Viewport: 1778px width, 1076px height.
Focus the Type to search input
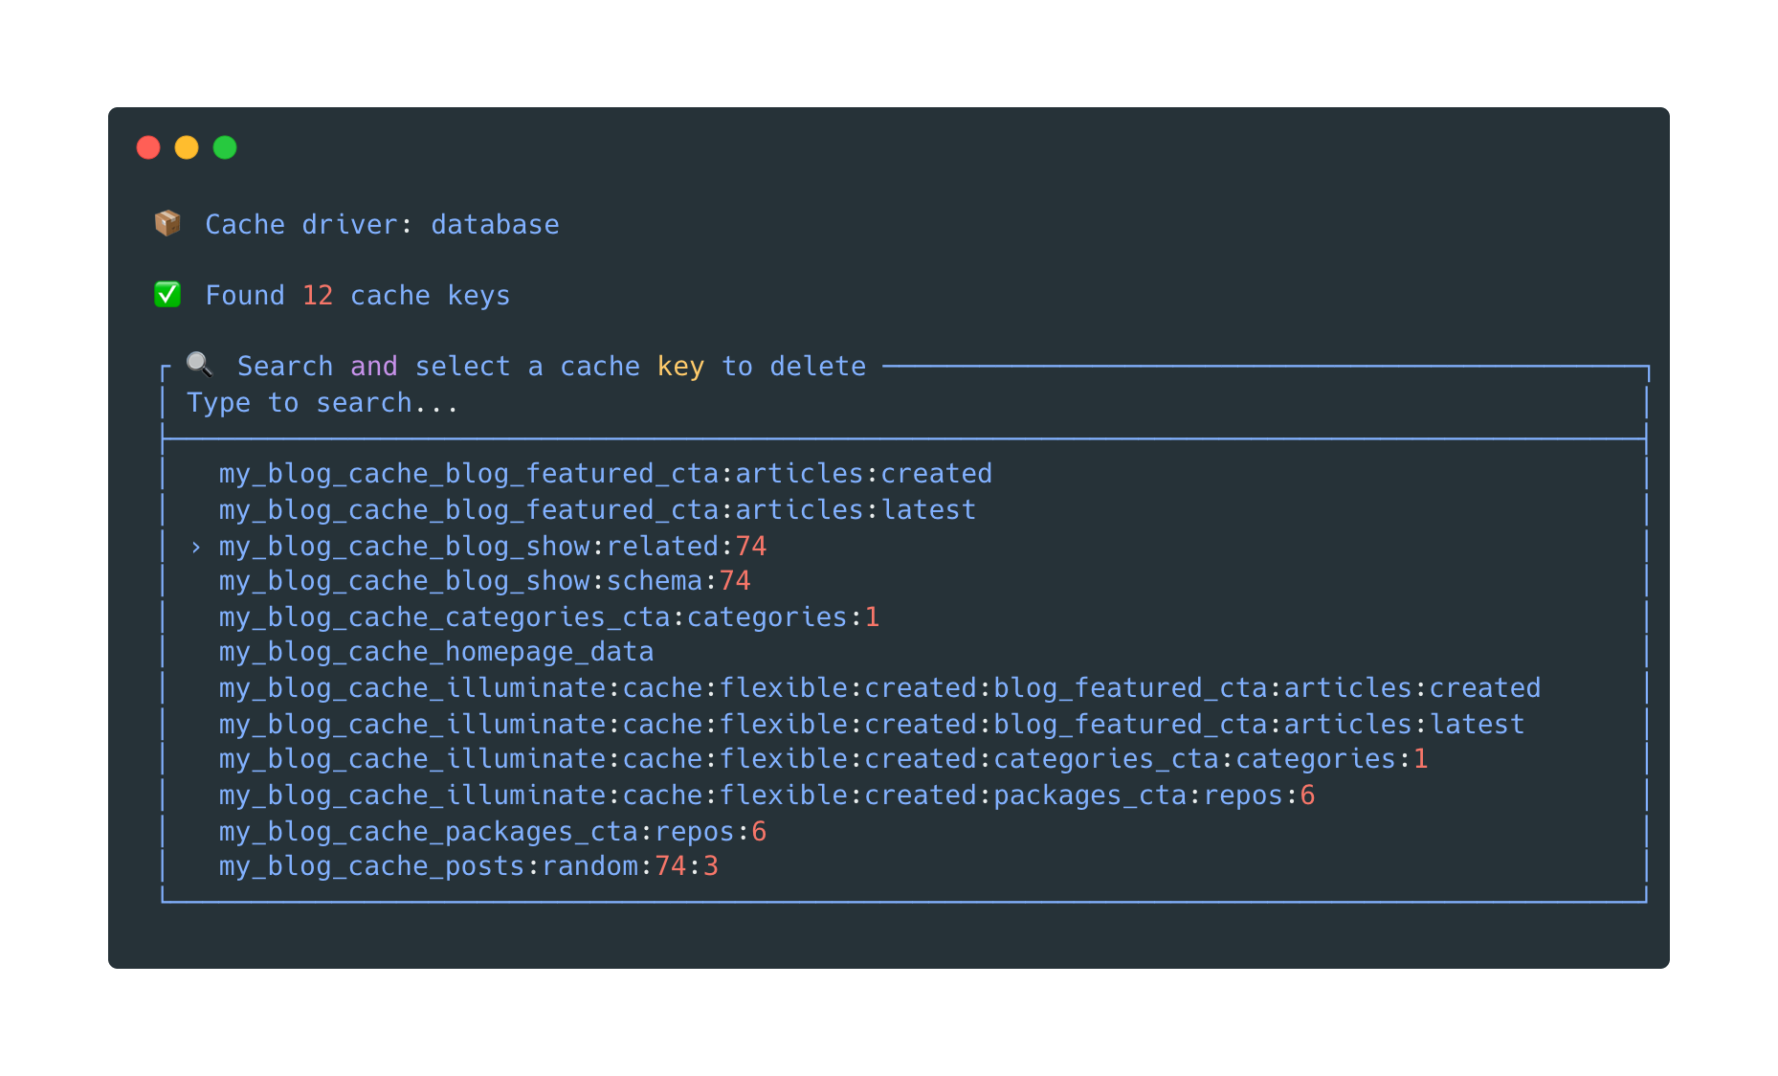322,403
